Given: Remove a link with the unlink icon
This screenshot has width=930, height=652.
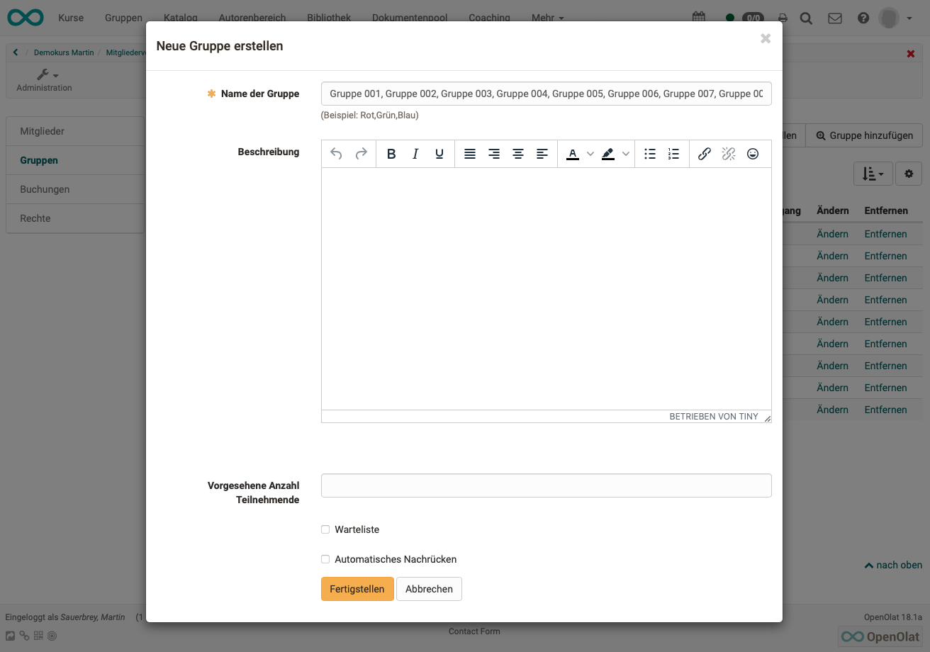Looking at the screenshot, I should (728, 153).
